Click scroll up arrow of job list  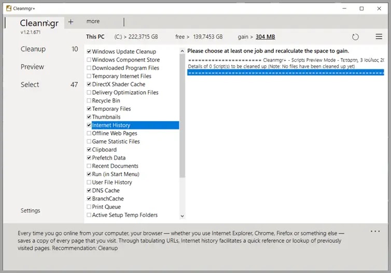tap(183, 51)
